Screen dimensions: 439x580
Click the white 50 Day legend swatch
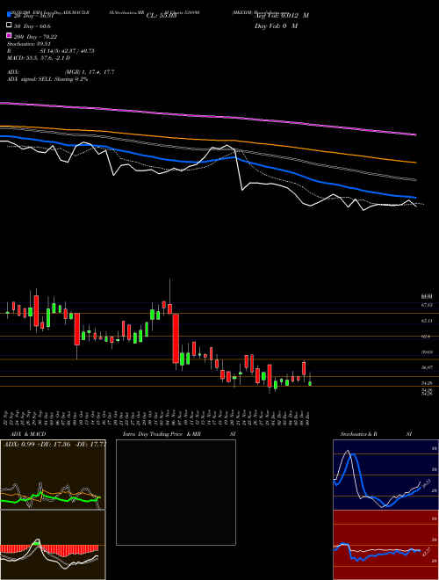(x=9, y=25)
